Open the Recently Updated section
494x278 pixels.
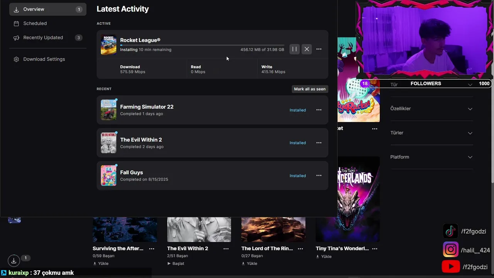pos(48,38)
